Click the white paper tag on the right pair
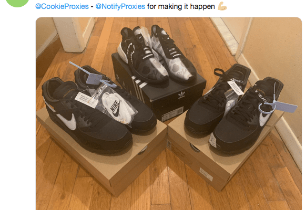The width and height of the screenshot is (306, 210). [236, 87]
